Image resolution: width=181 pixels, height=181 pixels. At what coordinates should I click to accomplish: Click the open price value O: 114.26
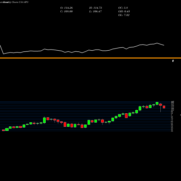coord(67,8)
